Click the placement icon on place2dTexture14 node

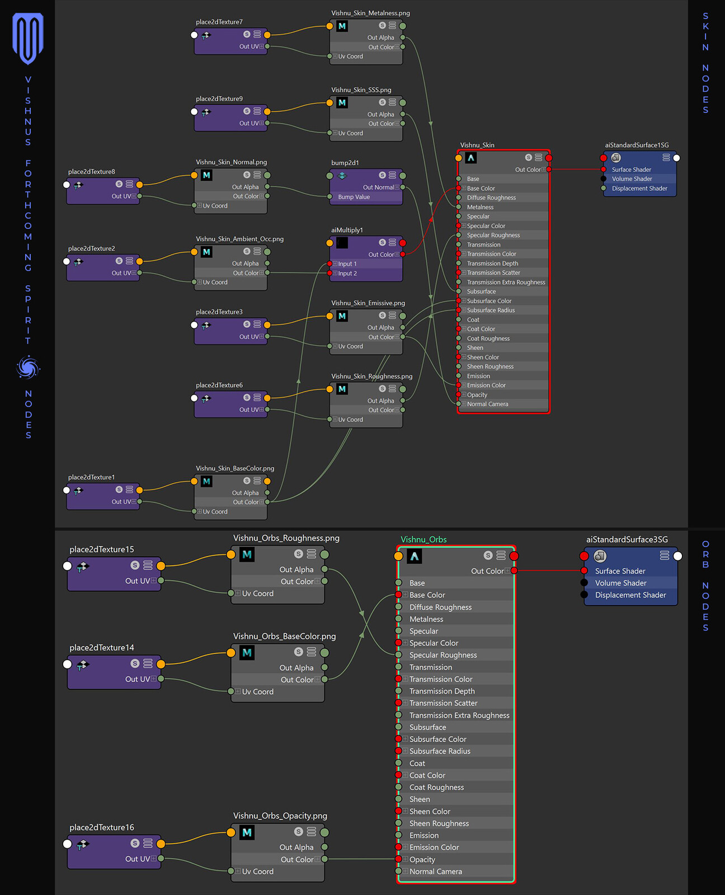[x=83, y=665]
